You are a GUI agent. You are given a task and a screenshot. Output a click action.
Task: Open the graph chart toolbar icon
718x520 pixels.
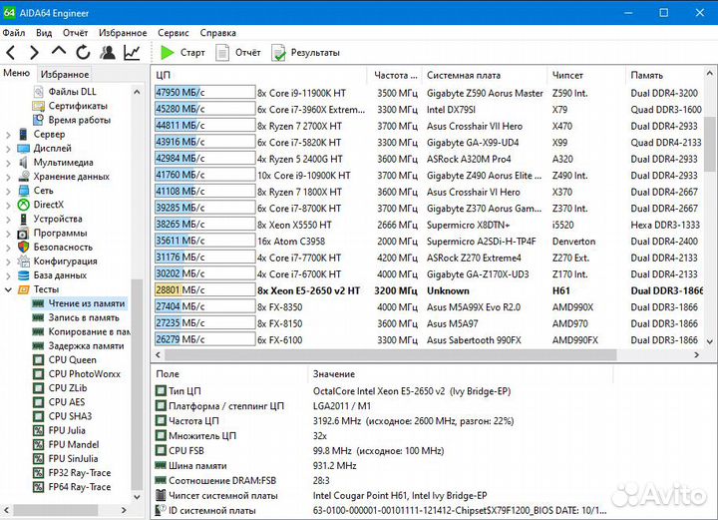(132, 53)
